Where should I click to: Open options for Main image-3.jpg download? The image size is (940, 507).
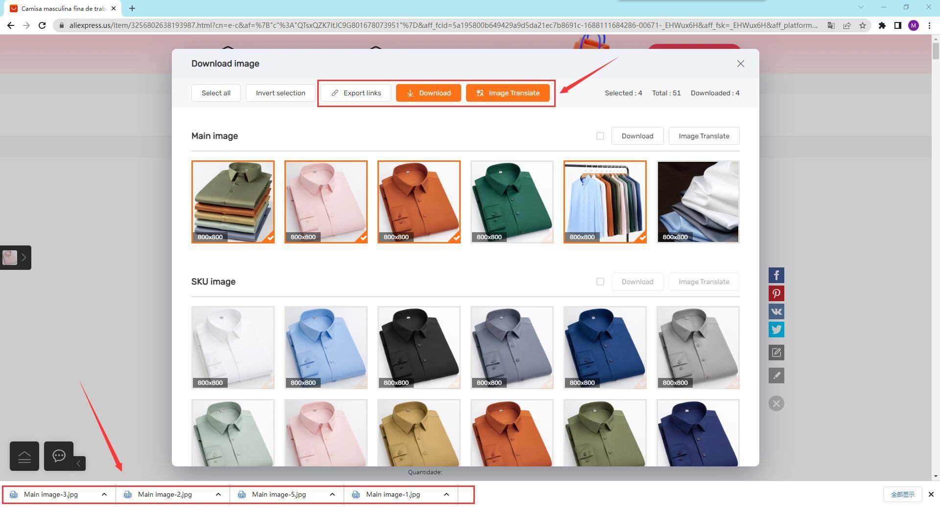pos(104,494)
